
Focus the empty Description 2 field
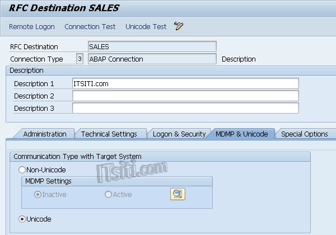point(185,96)
